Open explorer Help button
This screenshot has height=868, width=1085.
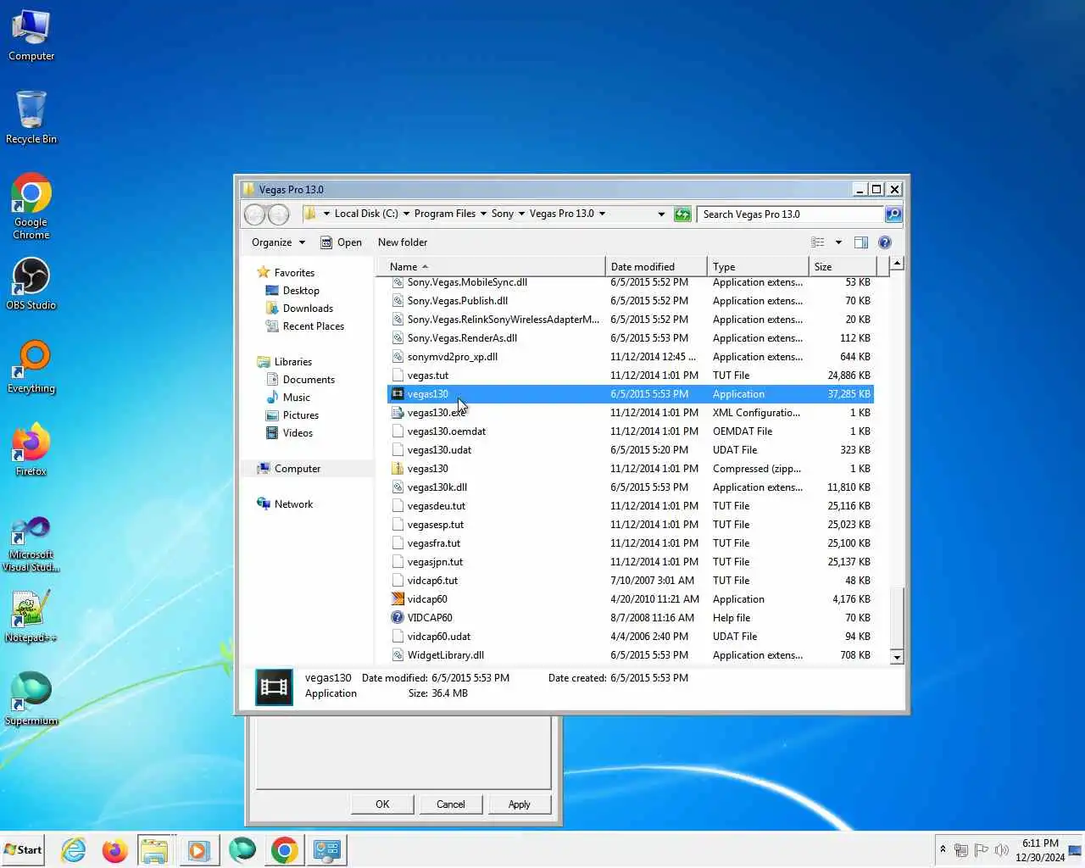pos(885,242)
